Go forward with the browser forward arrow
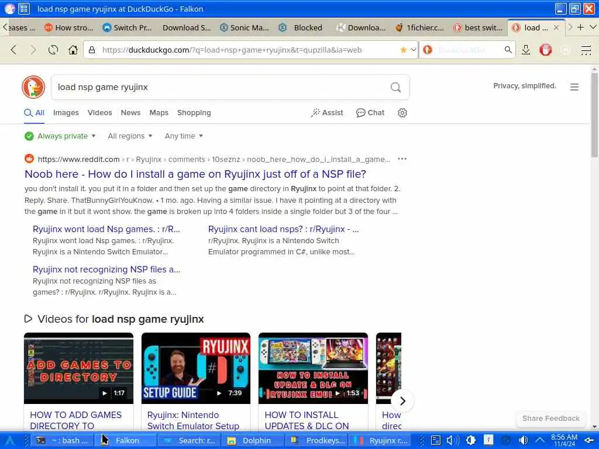The width and height of the screenshot is (599, 449). tap(33, 50)
